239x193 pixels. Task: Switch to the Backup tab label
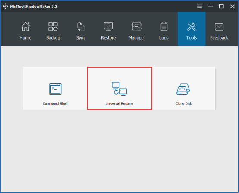(53, 38)
